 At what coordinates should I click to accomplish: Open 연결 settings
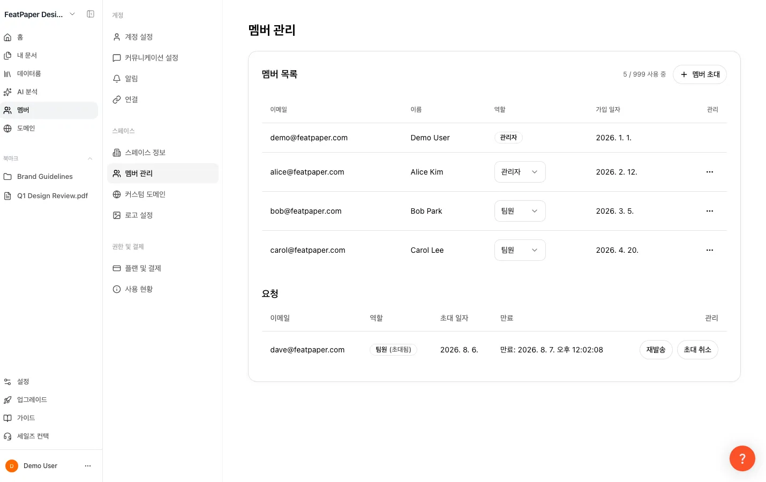(163, 100)
